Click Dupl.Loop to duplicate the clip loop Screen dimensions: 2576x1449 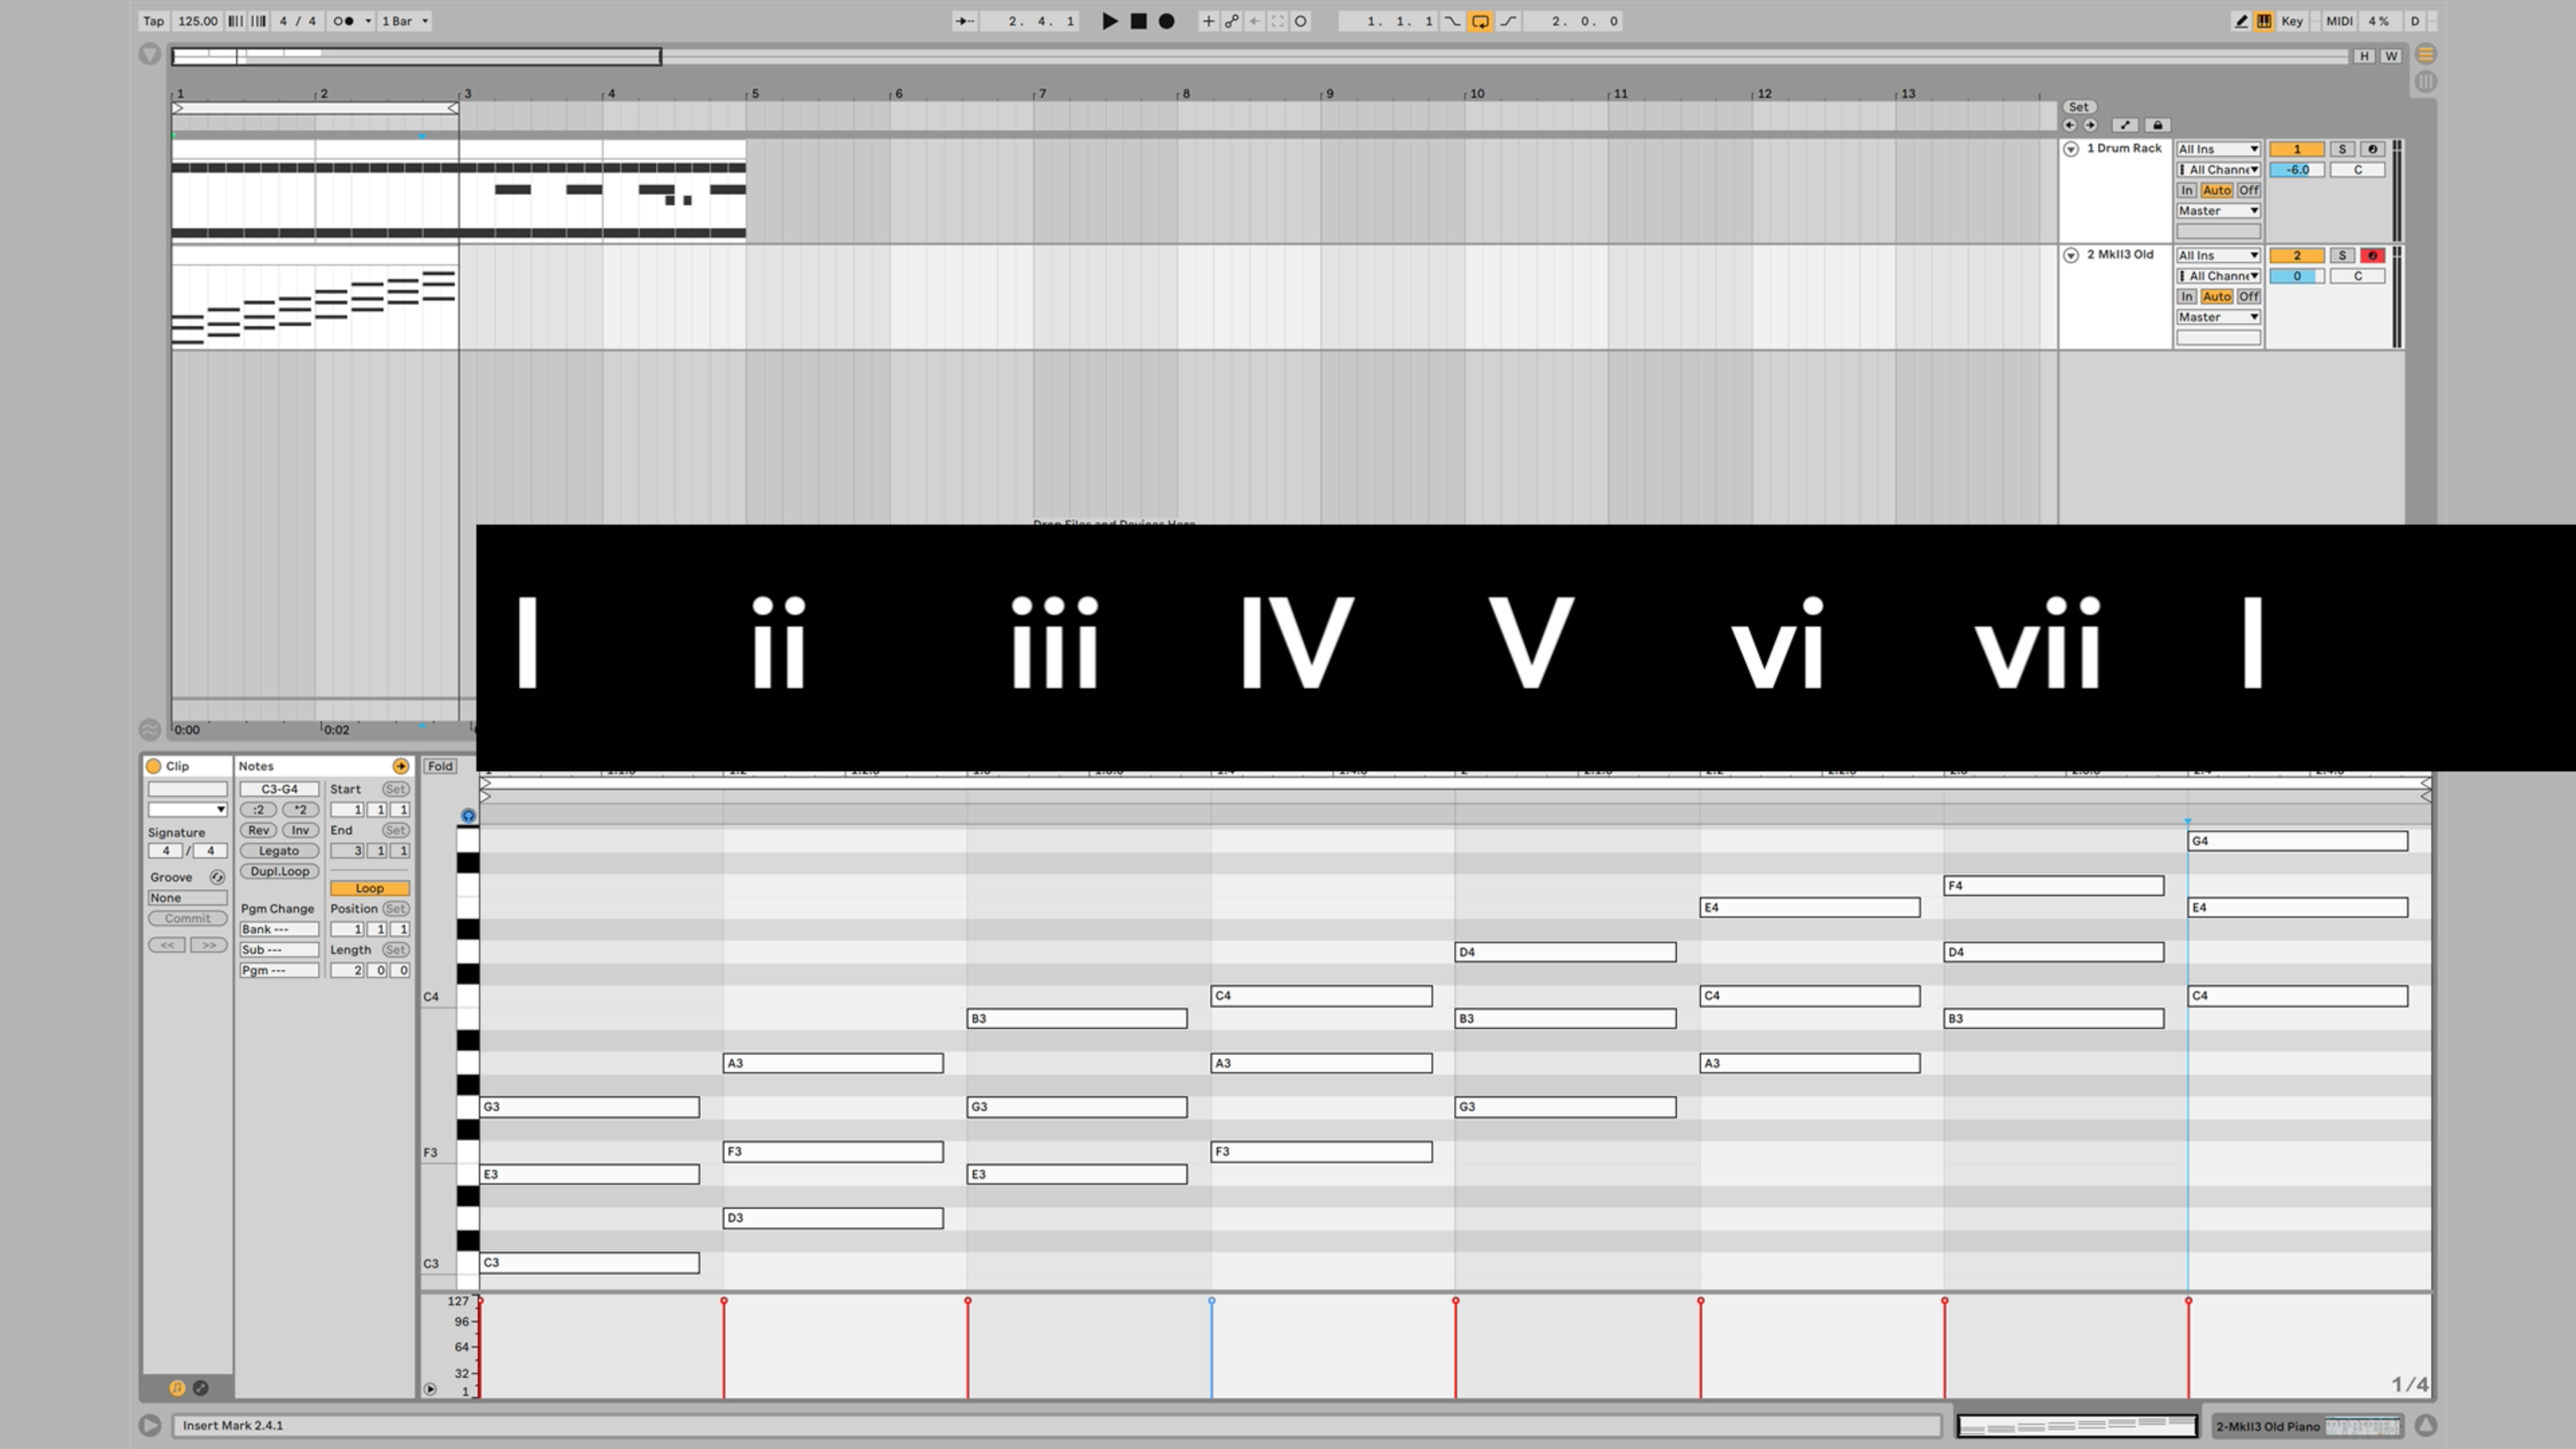(x=279, y=871)
